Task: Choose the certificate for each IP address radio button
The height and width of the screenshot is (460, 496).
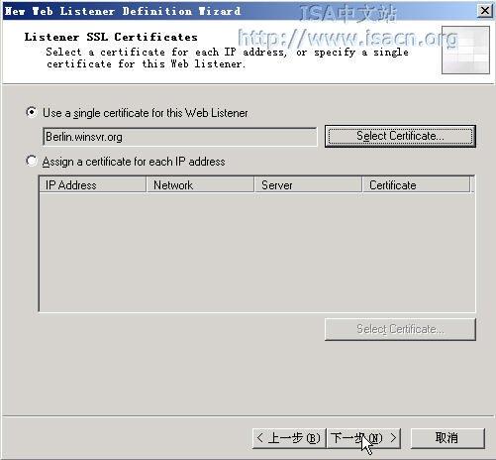Action: point(32,162)
